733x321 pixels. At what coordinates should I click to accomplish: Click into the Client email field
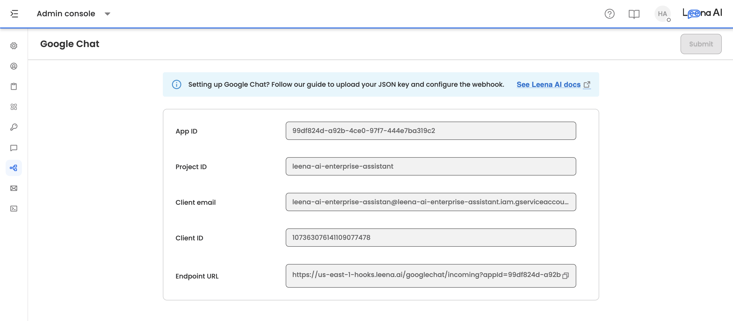click(x=431, y=202)
